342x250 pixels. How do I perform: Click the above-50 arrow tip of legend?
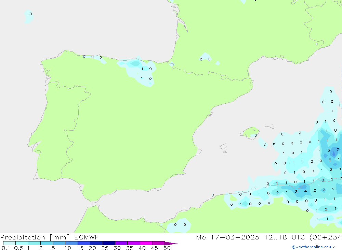tap(171, 244)
